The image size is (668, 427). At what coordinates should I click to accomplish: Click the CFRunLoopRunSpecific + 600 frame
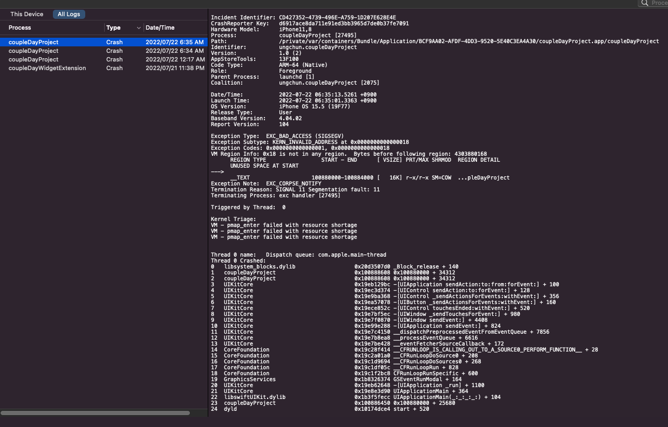coord(344,374)
